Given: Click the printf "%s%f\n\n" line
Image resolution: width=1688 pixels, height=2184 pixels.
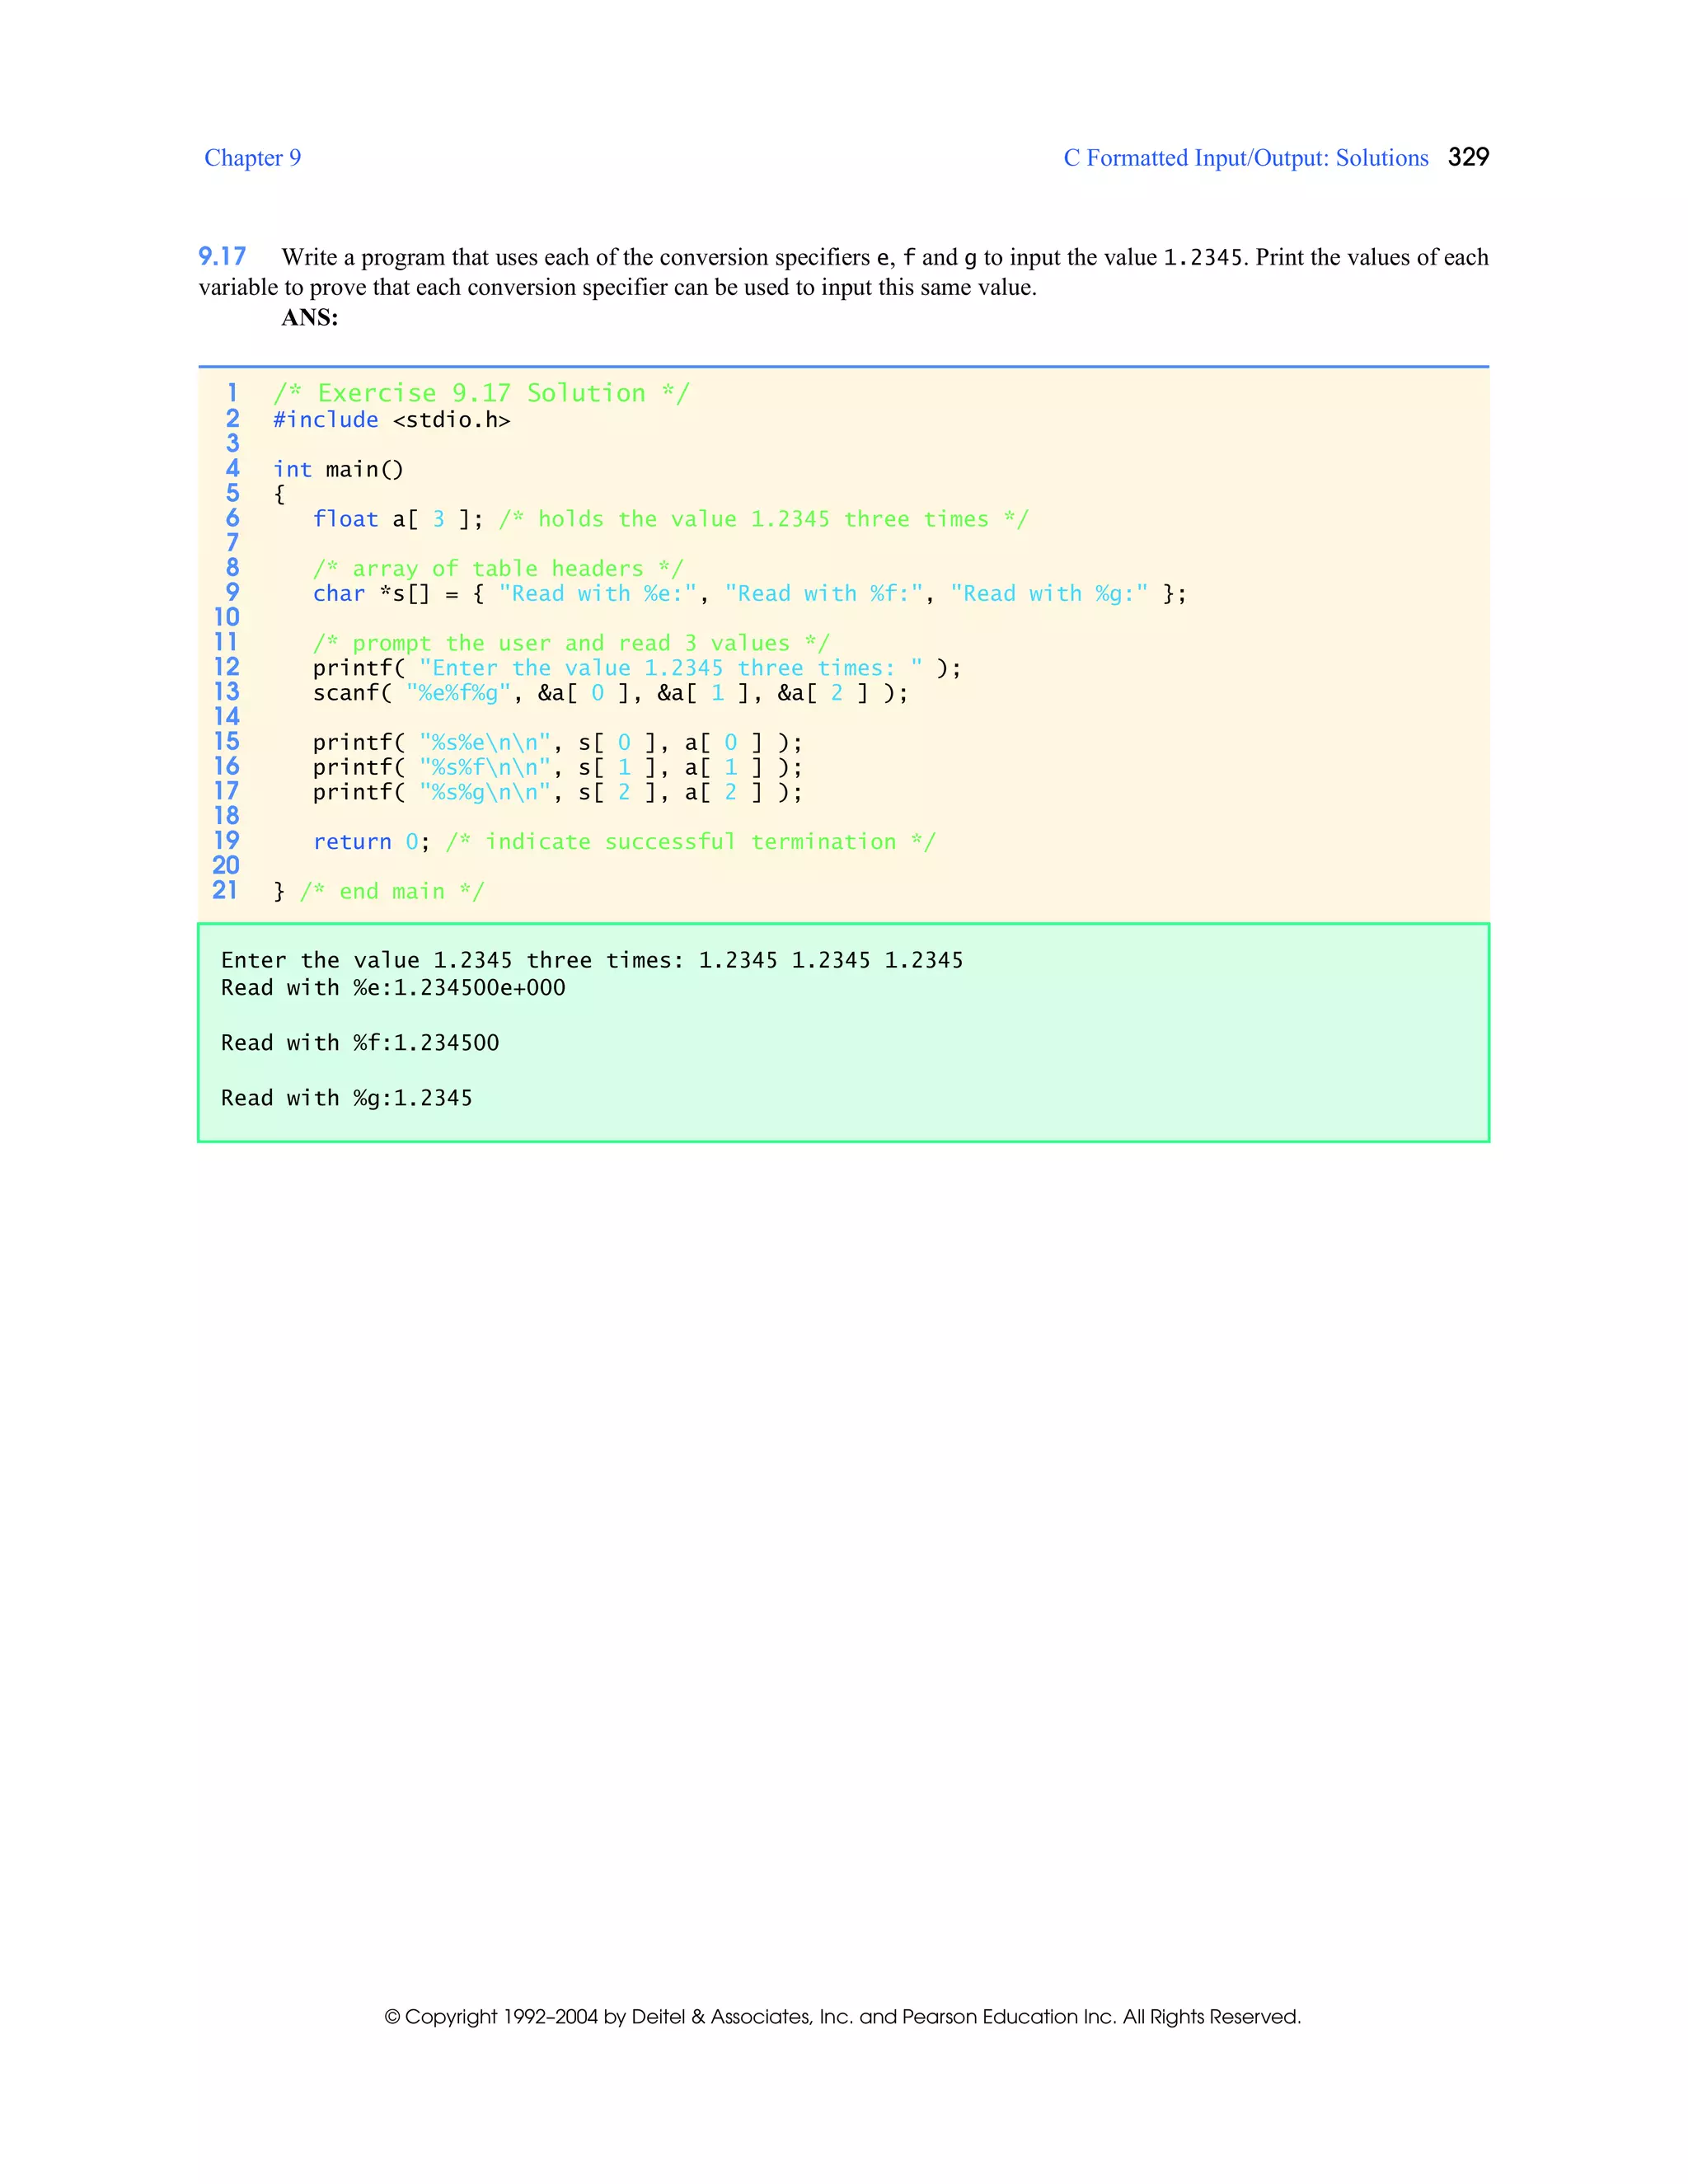Looking at the screenshot, I should [558, 768].
